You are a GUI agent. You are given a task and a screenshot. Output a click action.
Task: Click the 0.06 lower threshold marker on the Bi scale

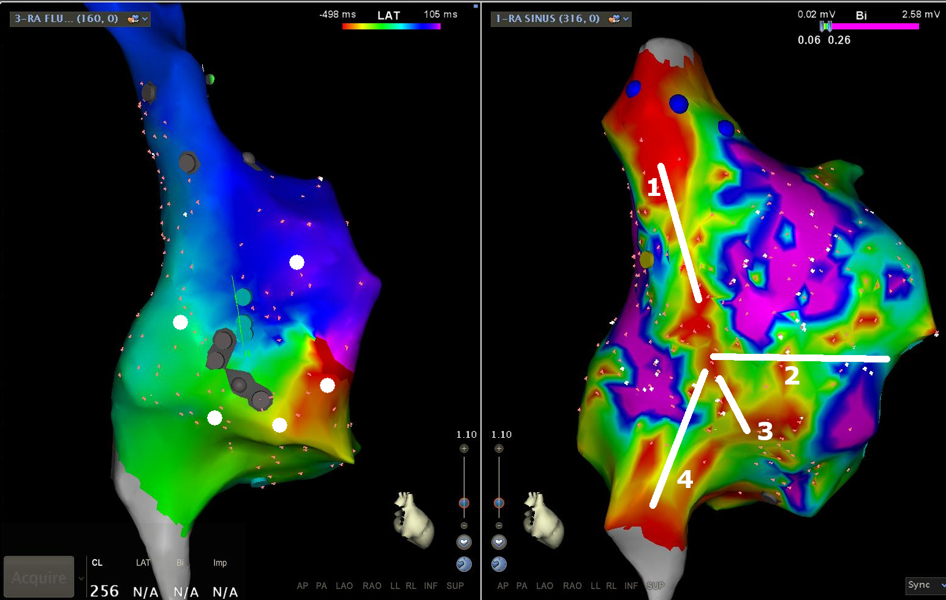point(822,26)
